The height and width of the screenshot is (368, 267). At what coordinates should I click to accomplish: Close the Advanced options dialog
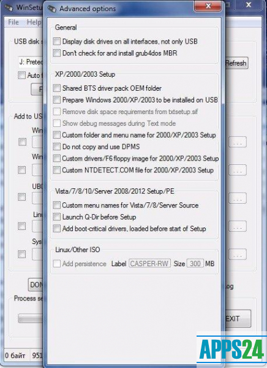(208, 6)
